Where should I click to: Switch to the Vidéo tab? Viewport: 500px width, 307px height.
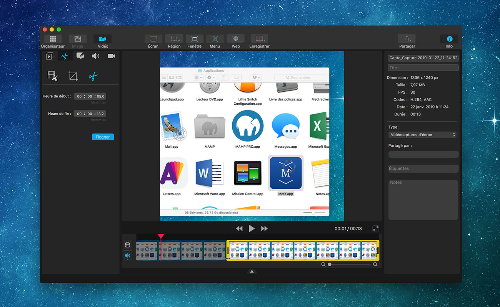(x=103, y=39)
